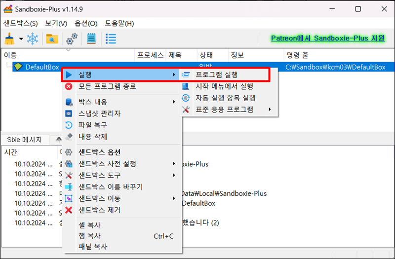This screenshot has height=259, width=395.
Task: Switch to the Sbie 메시지 tab
Action: tap(24, 140)
